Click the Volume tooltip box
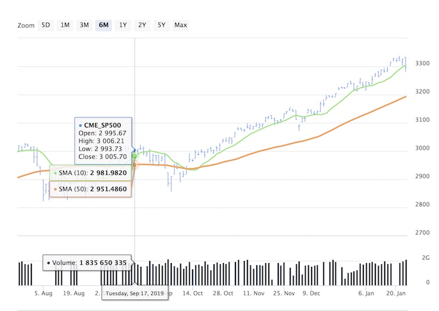This screenshot has width=439, height=311. (x=88, y=263)
